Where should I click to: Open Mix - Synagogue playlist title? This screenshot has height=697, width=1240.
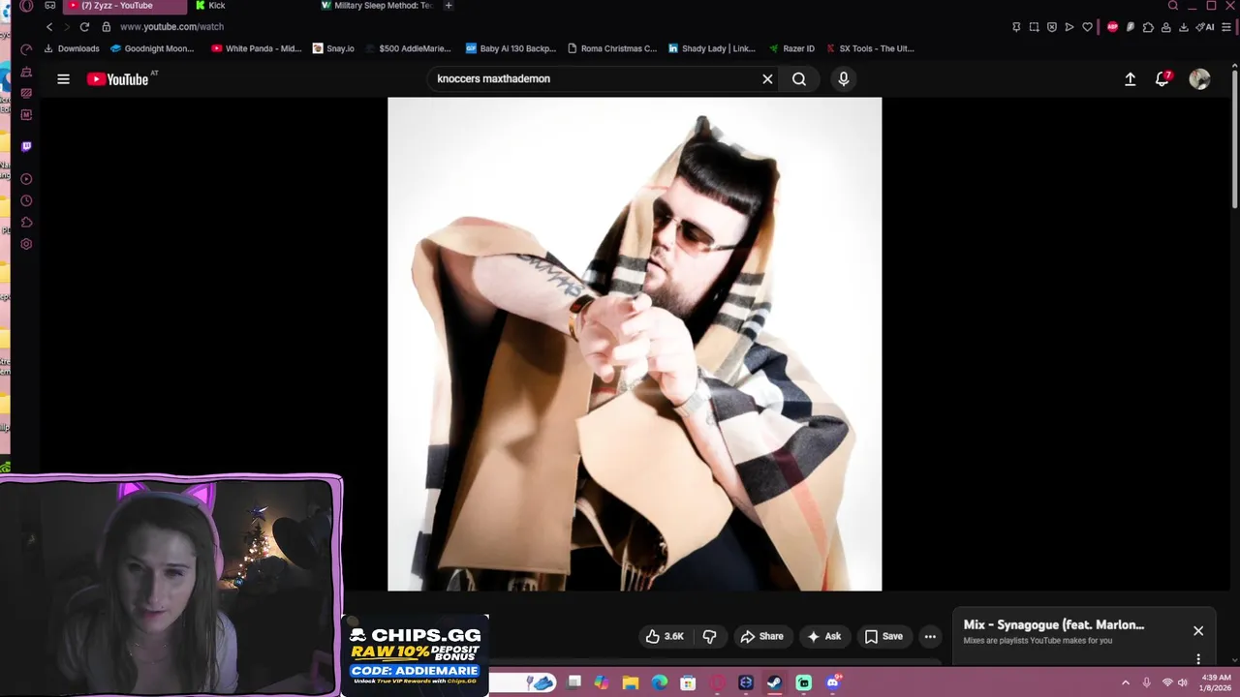click(x=1054, y=624)
